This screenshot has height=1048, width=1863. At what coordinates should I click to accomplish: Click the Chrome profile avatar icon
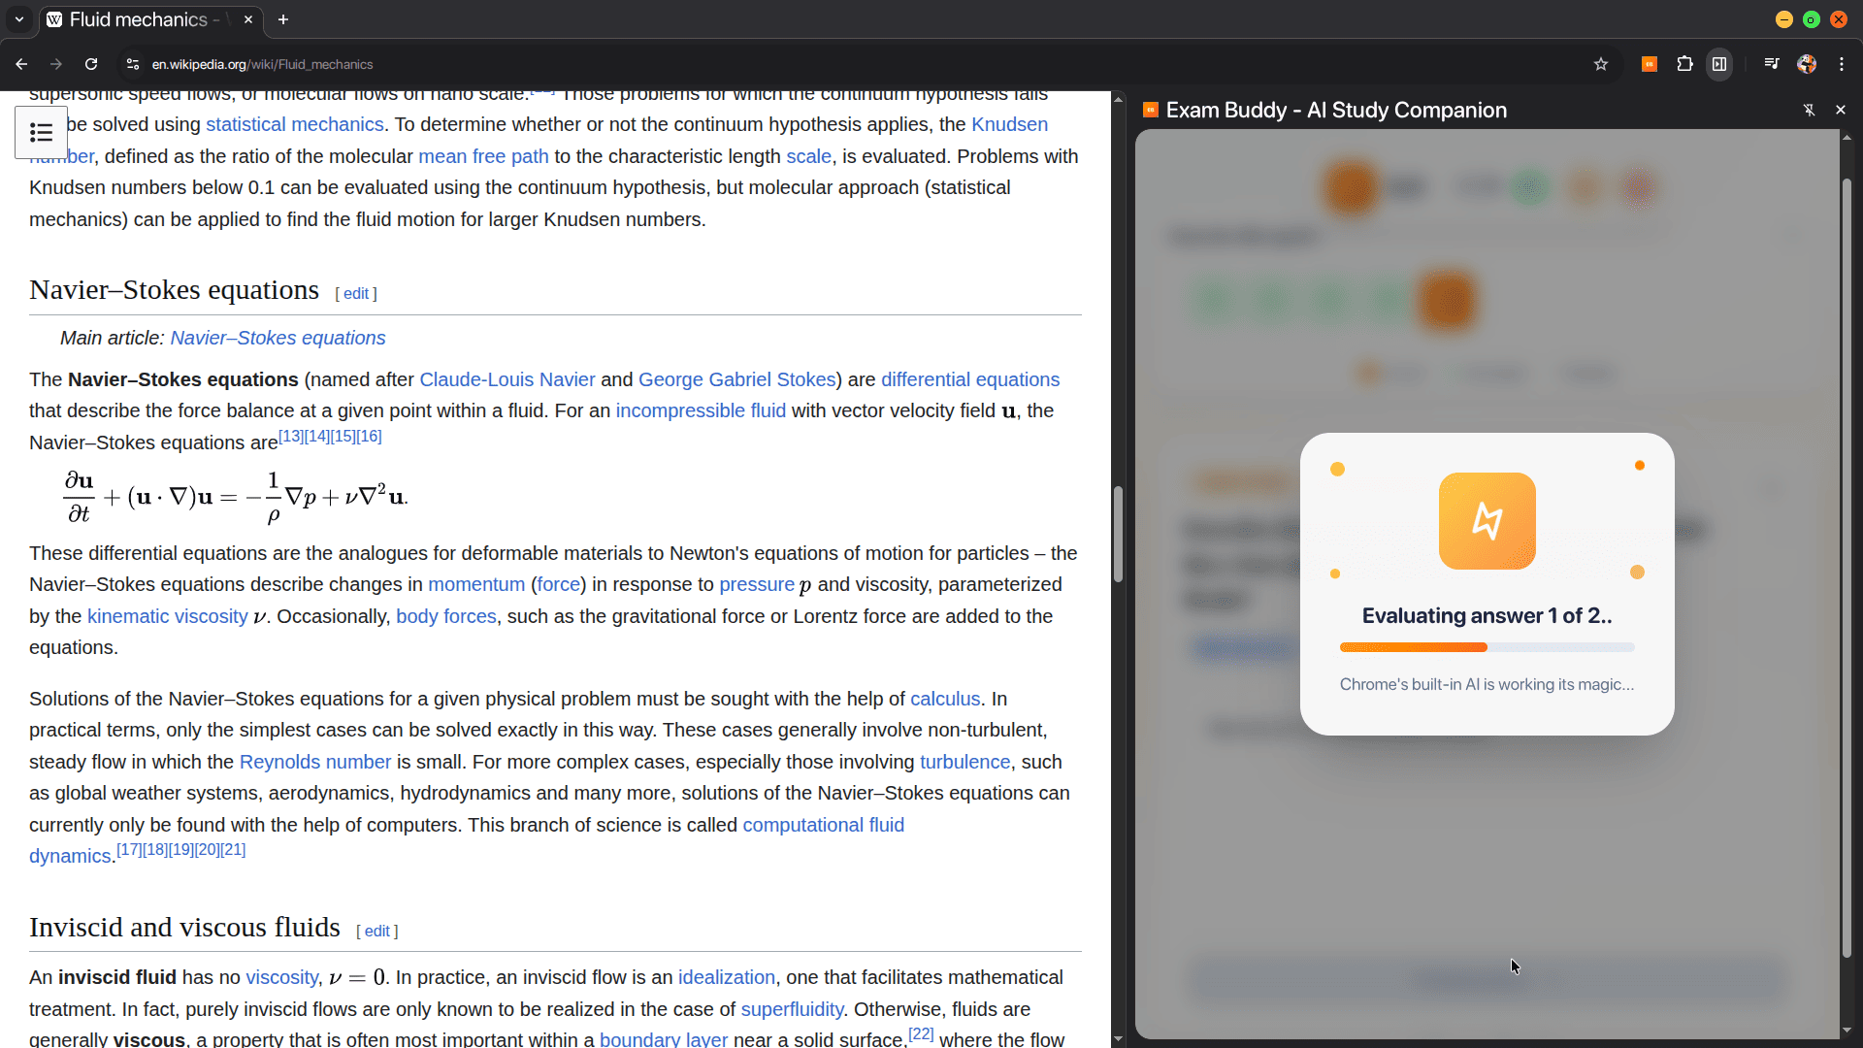[1807, 64]
